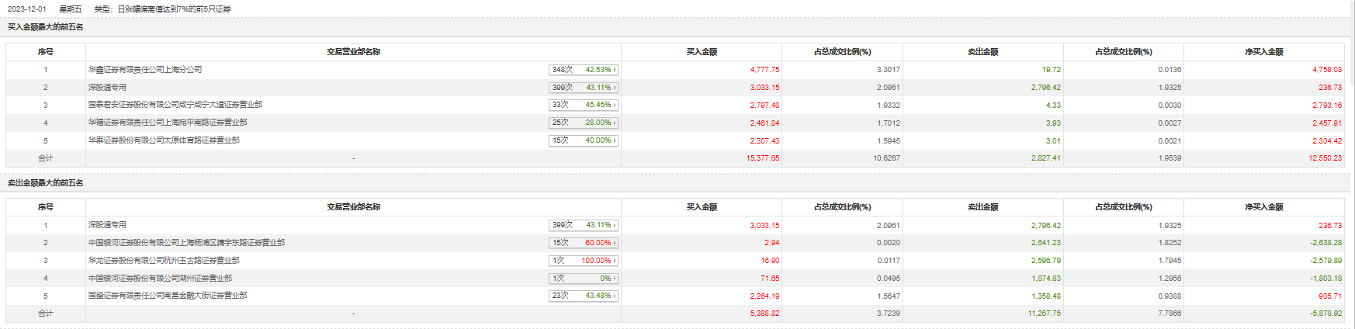Viewport: 1355px width, 329px height.
Task: Click 深股通专用 in the bottom sell table
Action: pos(107,225)
